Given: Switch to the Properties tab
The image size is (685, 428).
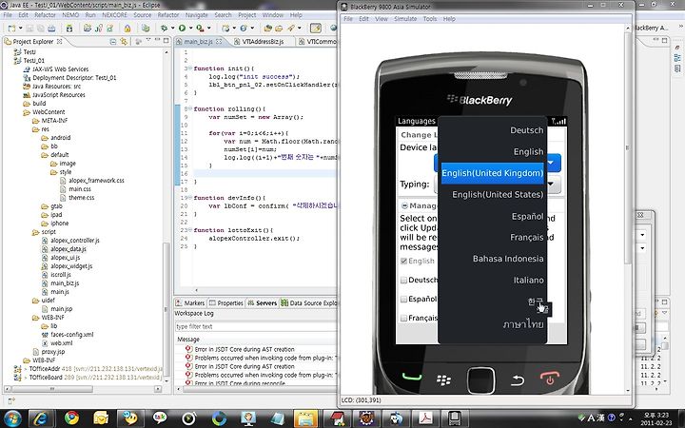Looking at the screenshot, I should (225, 302).
